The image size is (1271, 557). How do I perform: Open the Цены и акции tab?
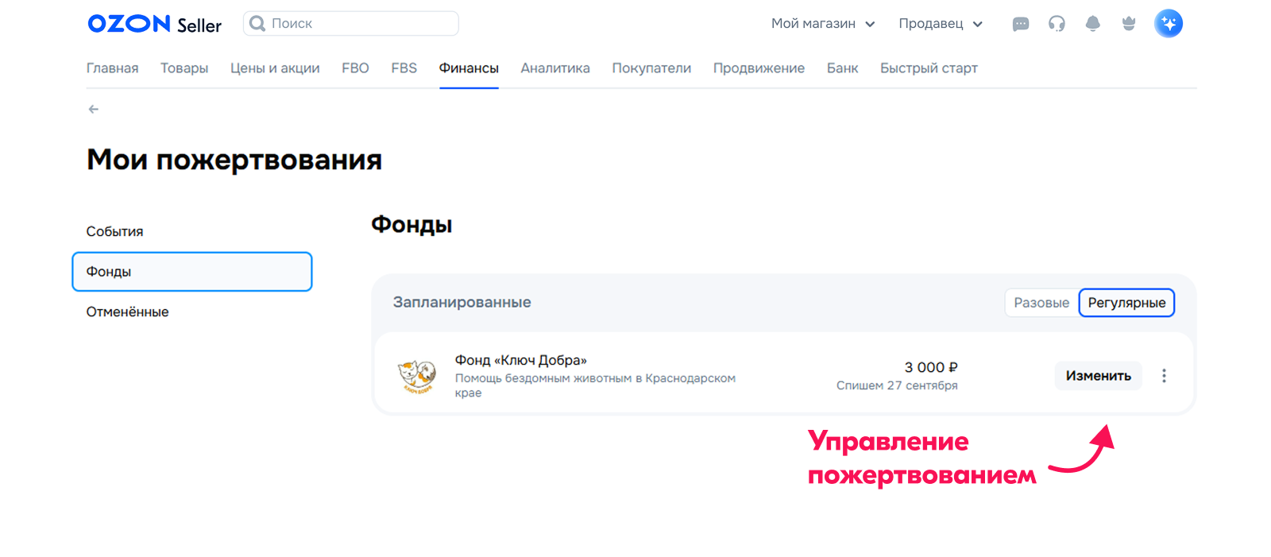coord(275,68)
